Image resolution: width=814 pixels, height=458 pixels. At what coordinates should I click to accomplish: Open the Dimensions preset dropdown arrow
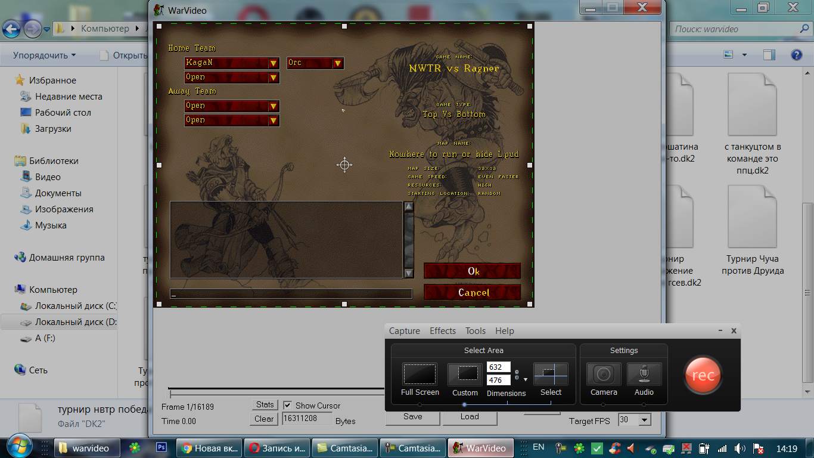526,379
